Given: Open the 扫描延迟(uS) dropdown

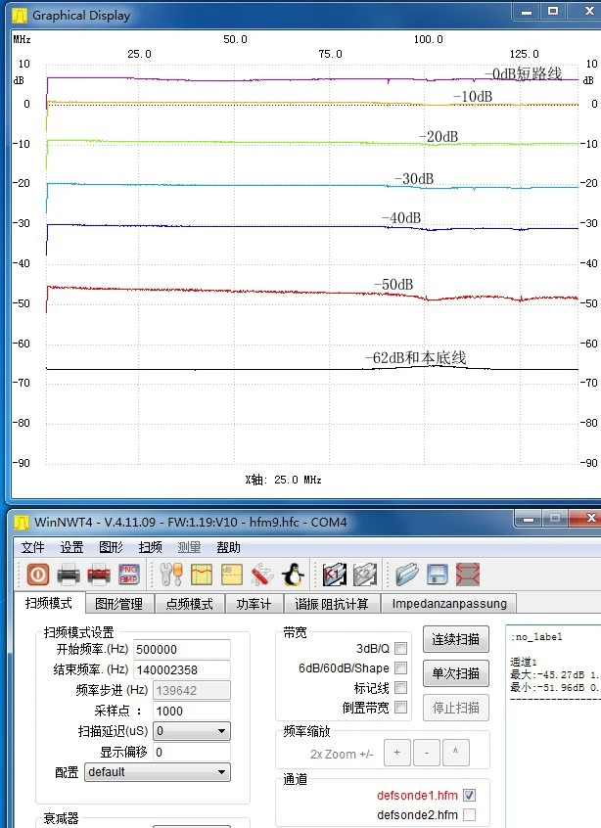Looking at the screenshot, I should pyautogui.click(x=192, y=731).
